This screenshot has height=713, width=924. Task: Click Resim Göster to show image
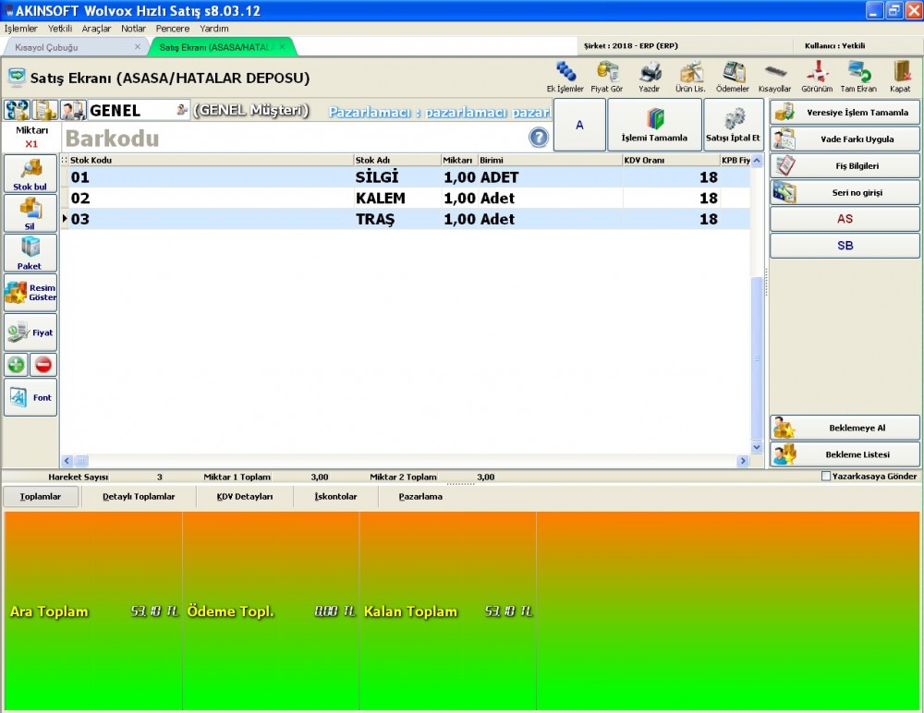[30, 292]
